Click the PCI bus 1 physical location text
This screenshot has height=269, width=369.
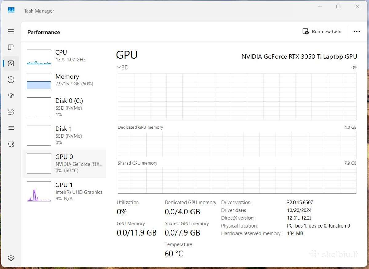coord(318,226)
